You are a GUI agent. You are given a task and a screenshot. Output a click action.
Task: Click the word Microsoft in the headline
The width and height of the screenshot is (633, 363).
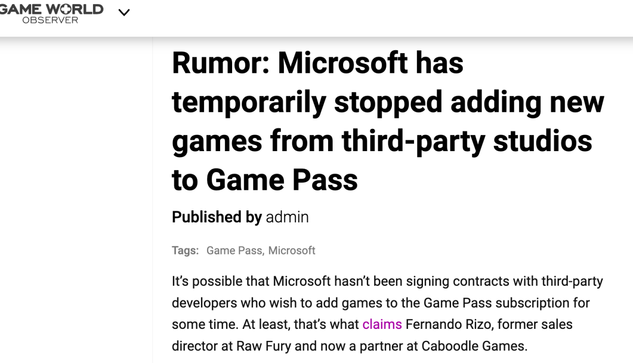coord(343,62)
